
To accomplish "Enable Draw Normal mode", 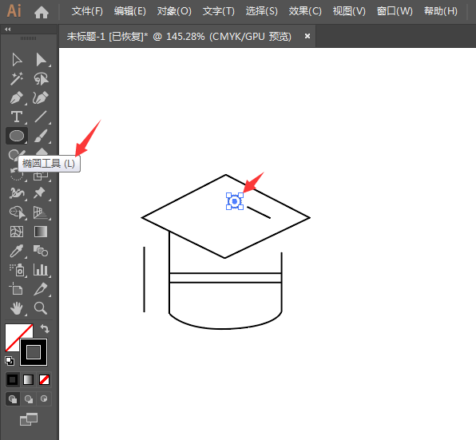I will (13, 399).
